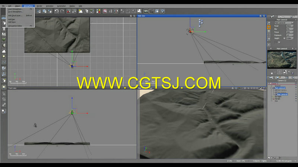Open atmosphere sun-and-cloud icon

[80, 11]
